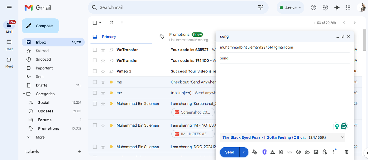368x160 pixels.
Task: Open the Drafts folder
Action: tap(41, 85)
